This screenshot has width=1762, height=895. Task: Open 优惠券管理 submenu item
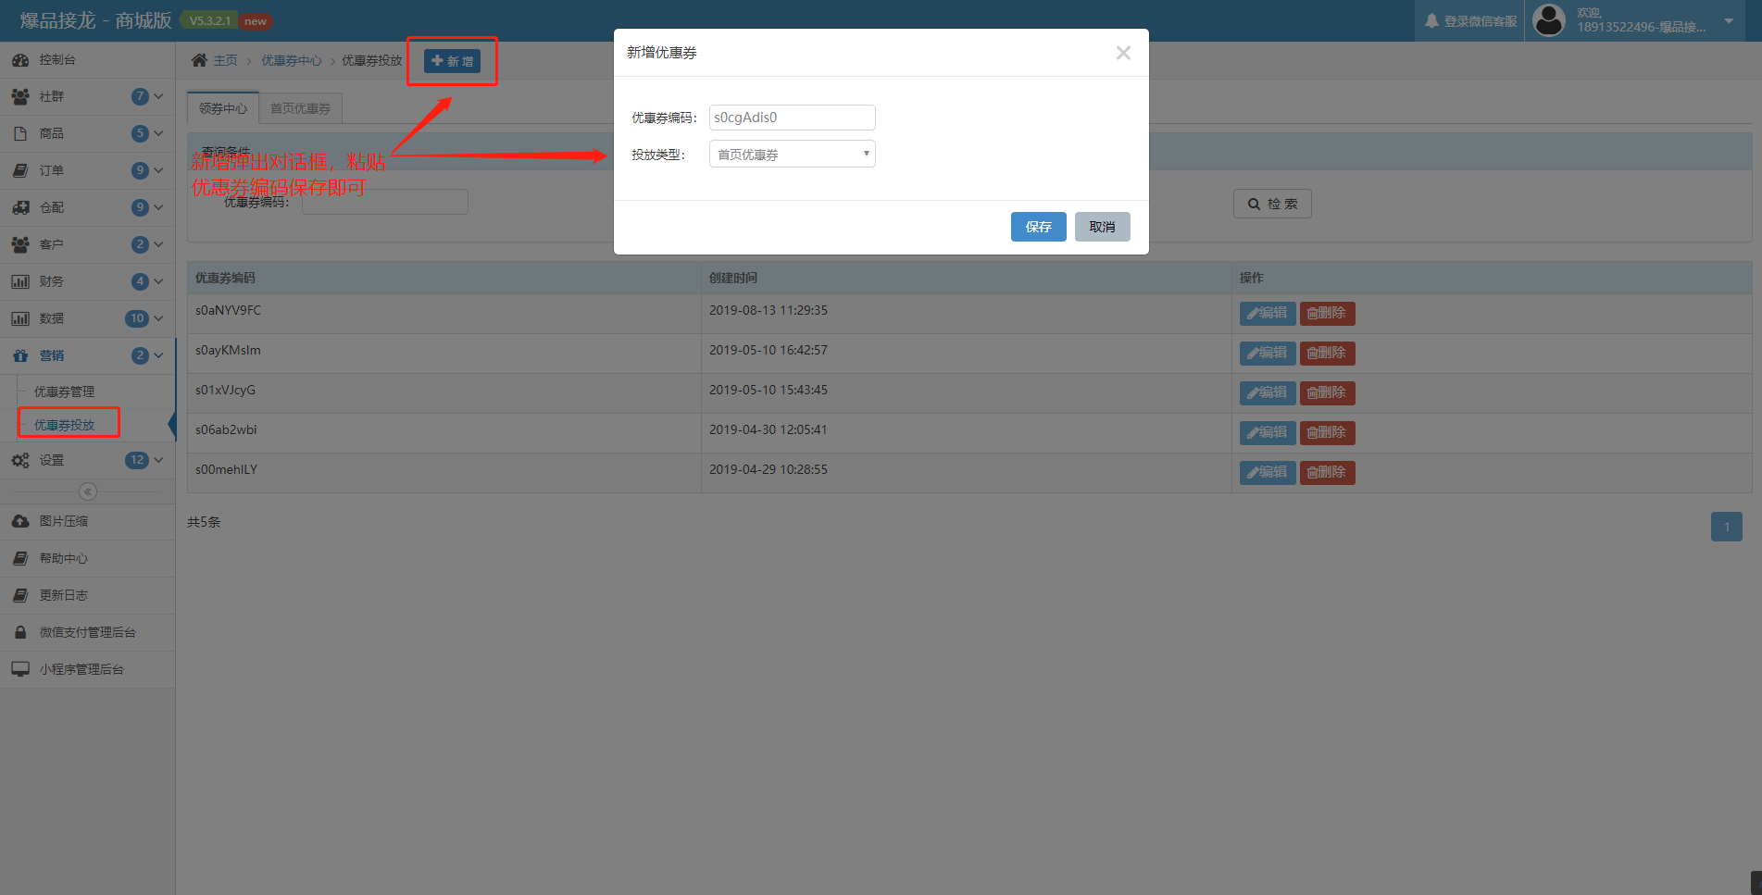(x=65, y=392)
